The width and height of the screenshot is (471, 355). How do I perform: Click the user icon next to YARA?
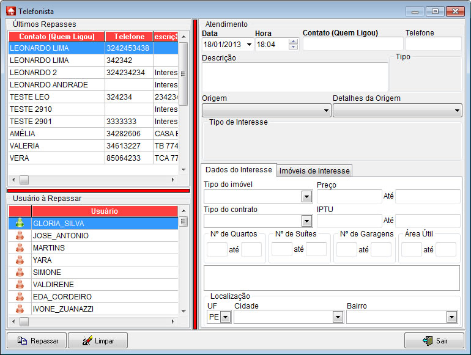coord(20,260)
